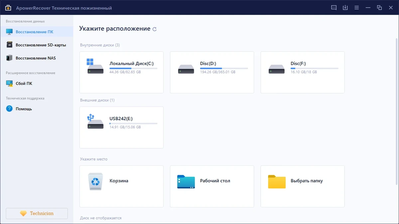Click the drive icon for Disc(F:)
This screenshot has width=399, height=224.
[277, 69]
